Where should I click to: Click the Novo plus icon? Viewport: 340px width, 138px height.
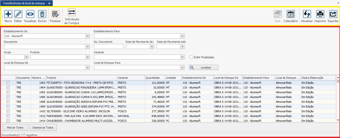click(8, 14)
